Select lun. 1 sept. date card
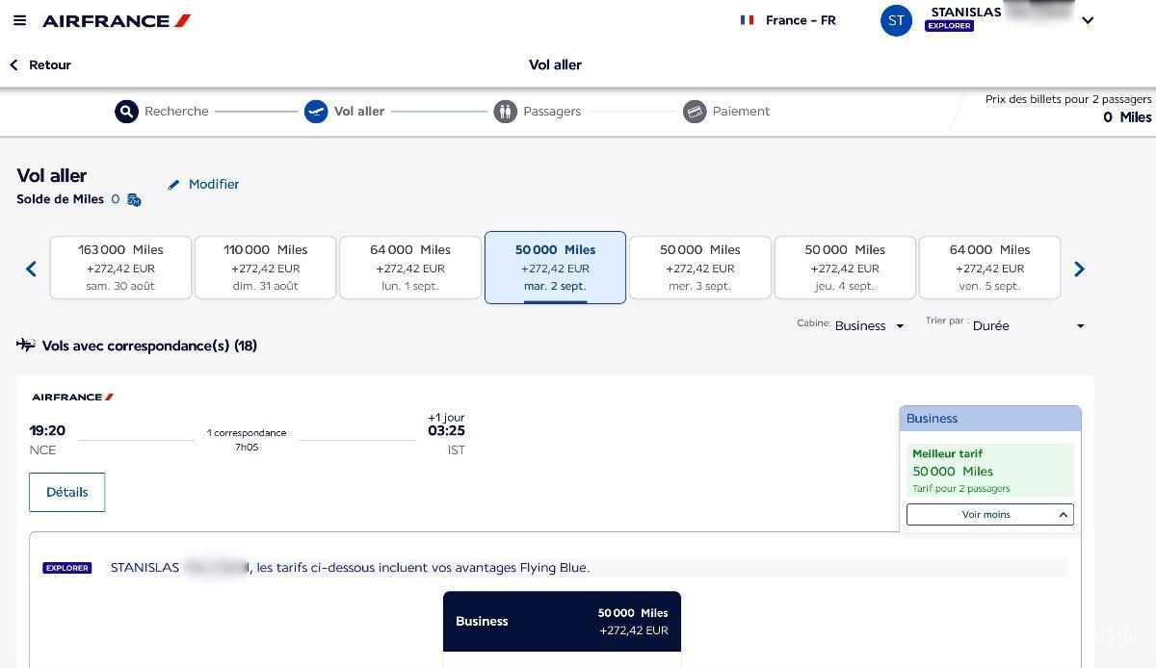 (410, 268)
